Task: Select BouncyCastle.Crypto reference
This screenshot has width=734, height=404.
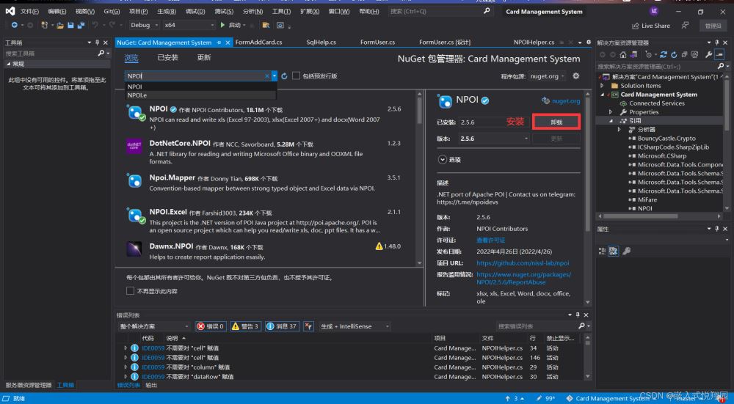Action: 666,139
